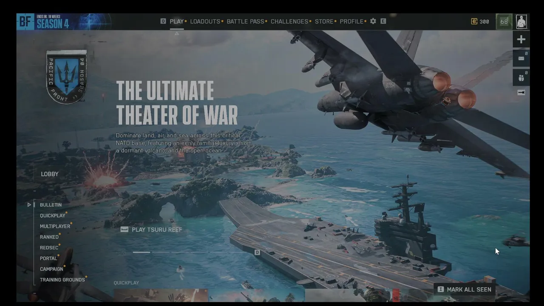Click the D key hint beside carousel

tap(257, 252)
